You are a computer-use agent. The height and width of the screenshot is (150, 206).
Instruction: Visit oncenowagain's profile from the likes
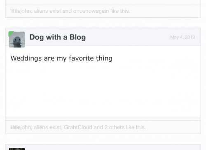[91, 11]
